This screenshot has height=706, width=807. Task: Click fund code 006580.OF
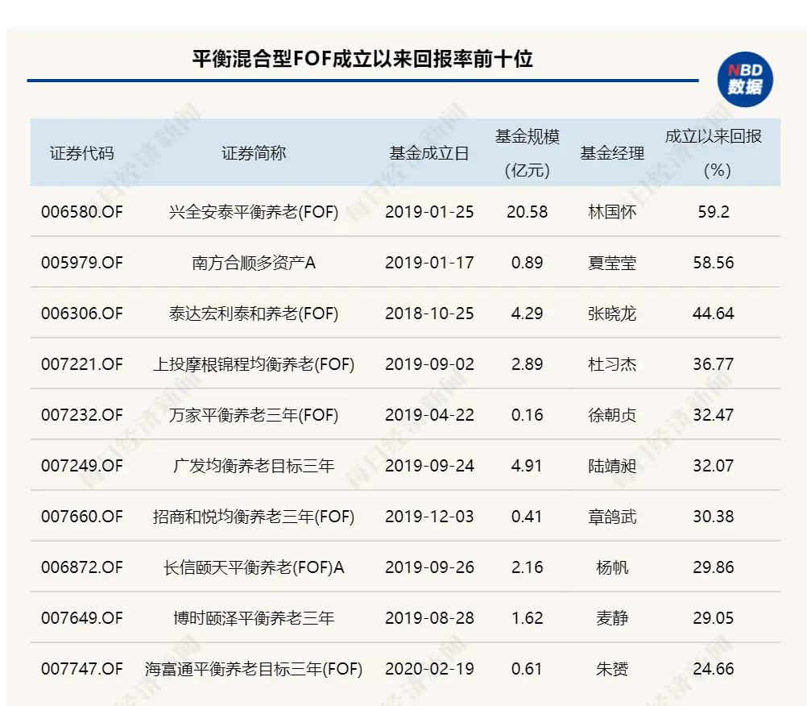[82, 212]
